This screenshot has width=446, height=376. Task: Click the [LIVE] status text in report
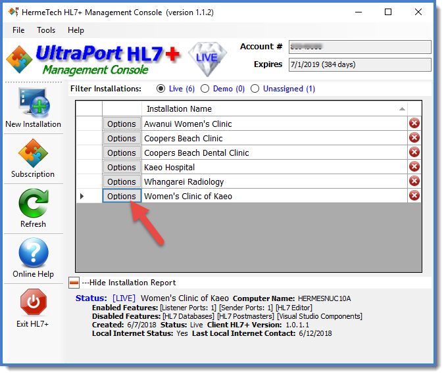click(x=124, y=298)
